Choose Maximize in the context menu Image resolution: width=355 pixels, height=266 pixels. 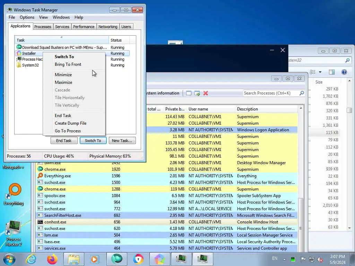pyautogui.click(x=63, y=82)
